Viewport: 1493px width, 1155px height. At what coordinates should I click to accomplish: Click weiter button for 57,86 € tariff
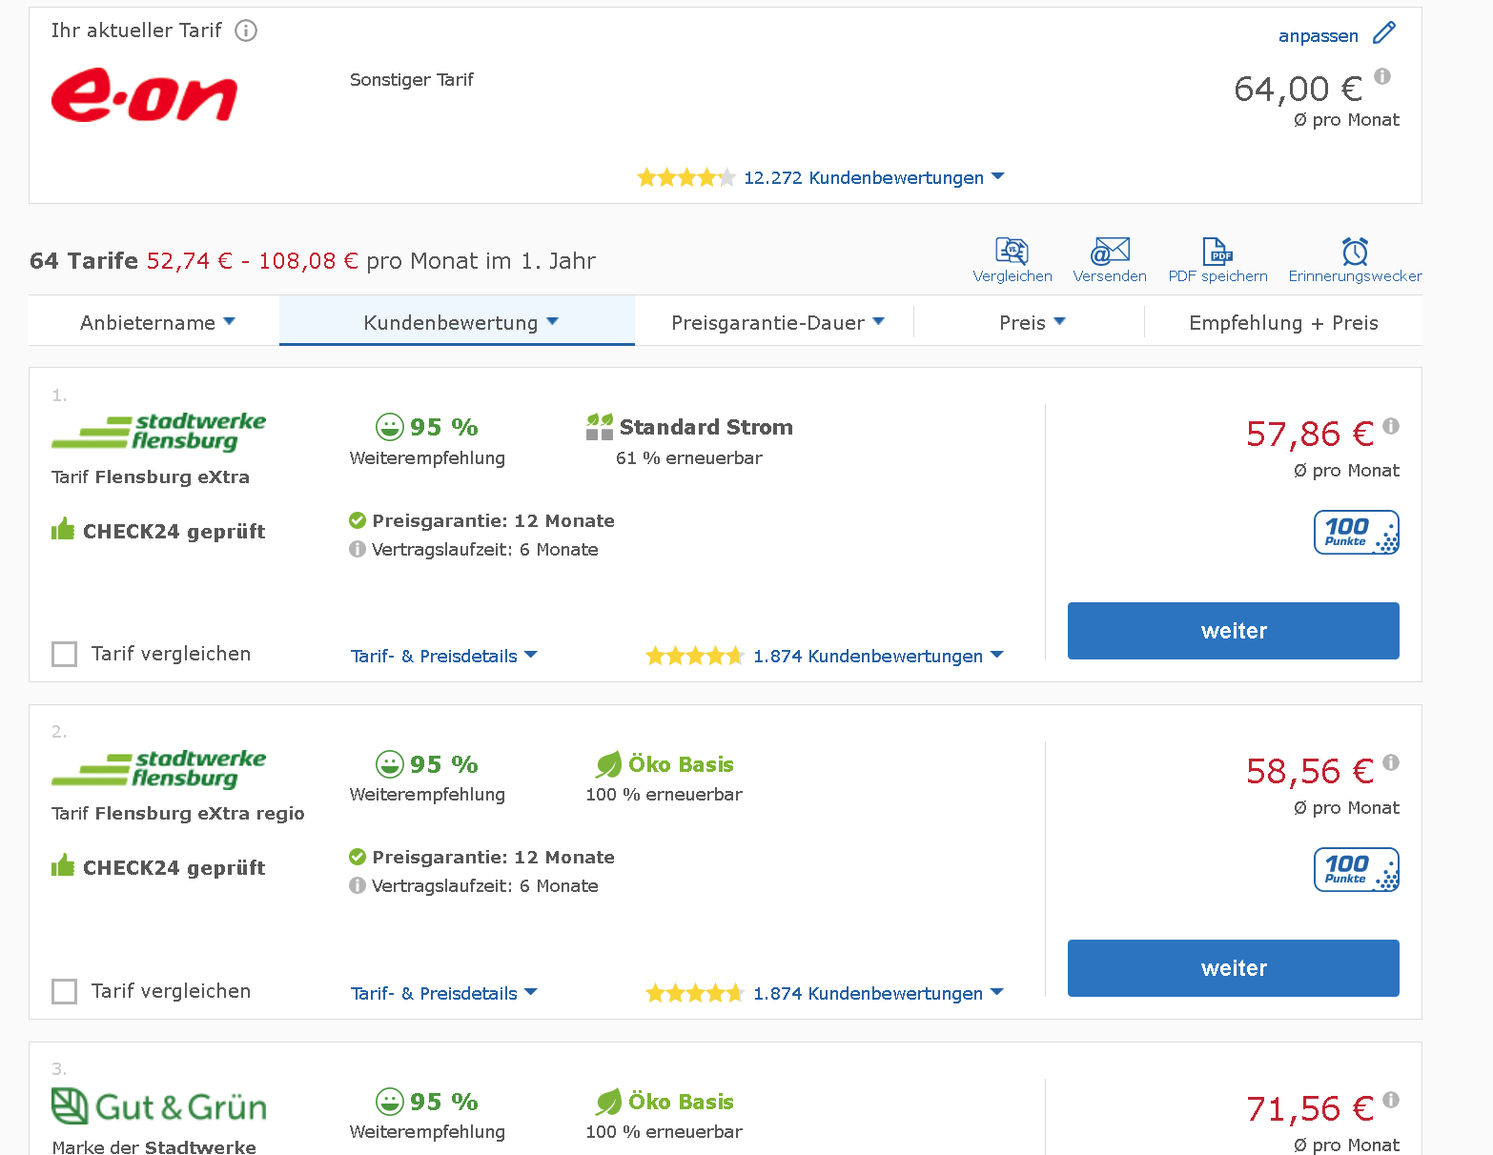coord(1233,631)
